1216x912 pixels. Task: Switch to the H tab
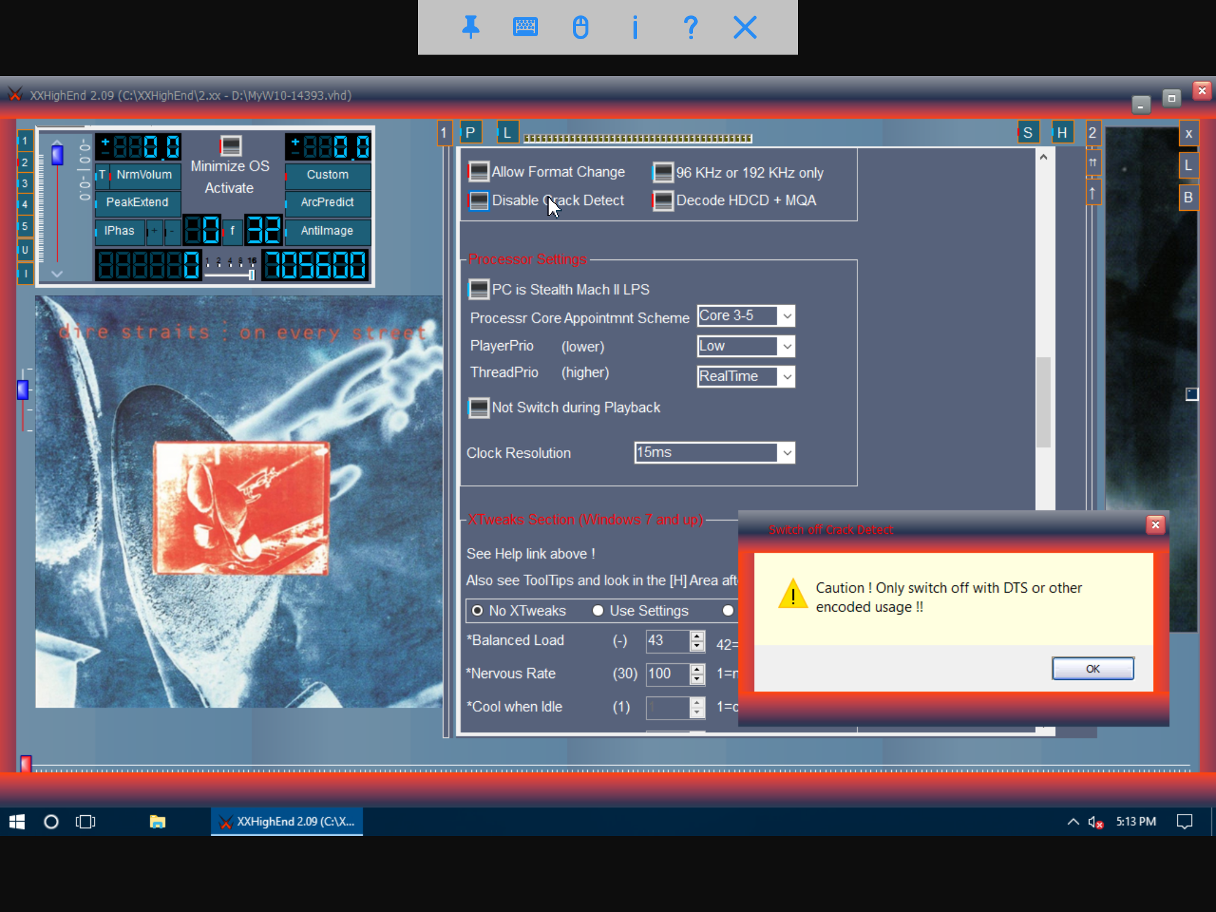1062,132
